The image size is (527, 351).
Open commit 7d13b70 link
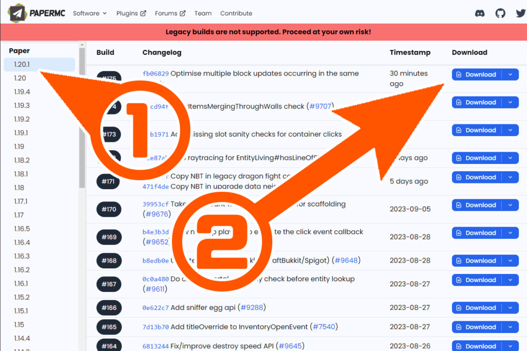155,327
